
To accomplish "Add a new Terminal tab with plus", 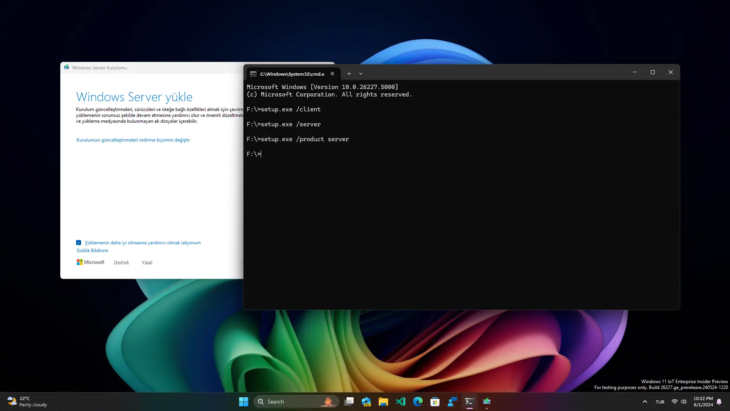I will pos(349,74).
